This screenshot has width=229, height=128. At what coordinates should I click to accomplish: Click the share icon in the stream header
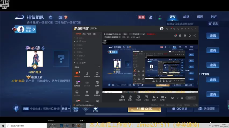point(194,36)
